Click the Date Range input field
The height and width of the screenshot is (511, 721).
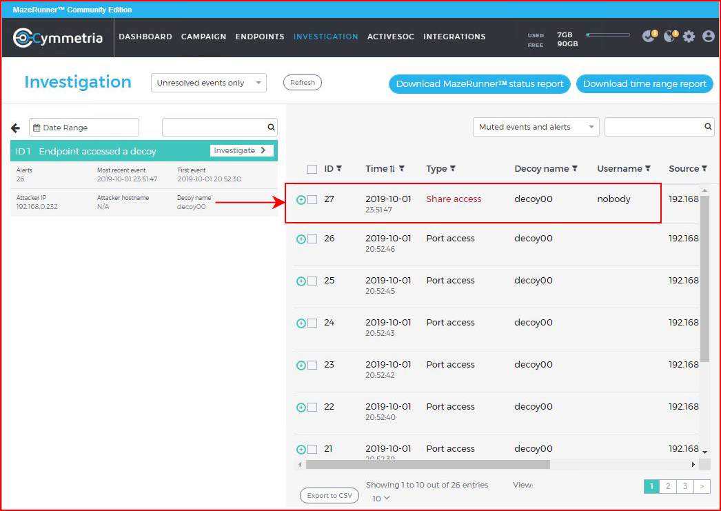(84, 128)
